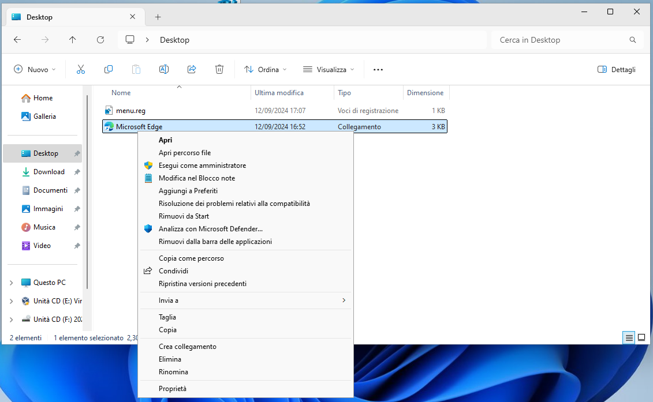653x402 pixels.
Task: Open Proprietà from the context menu
Action: coord(246,389)
